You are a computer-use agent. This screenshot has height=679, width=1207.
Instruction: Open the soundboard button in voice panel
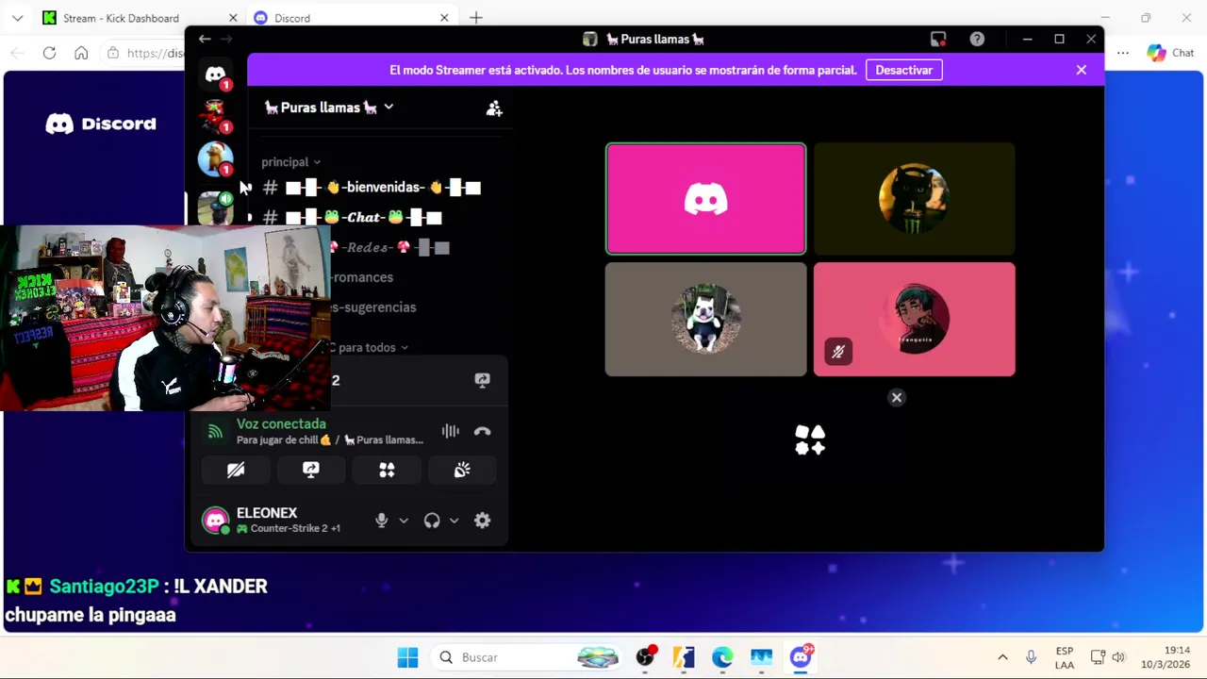[462, 470]
